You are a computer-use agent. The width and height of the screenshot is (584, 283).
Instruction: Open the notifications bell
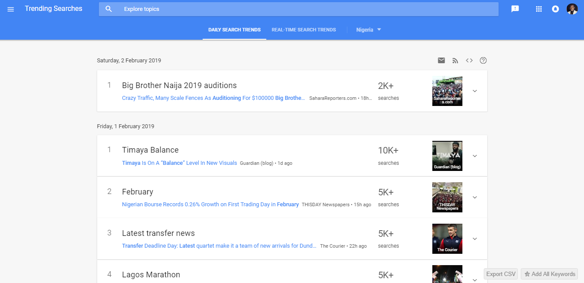(555, 9)
